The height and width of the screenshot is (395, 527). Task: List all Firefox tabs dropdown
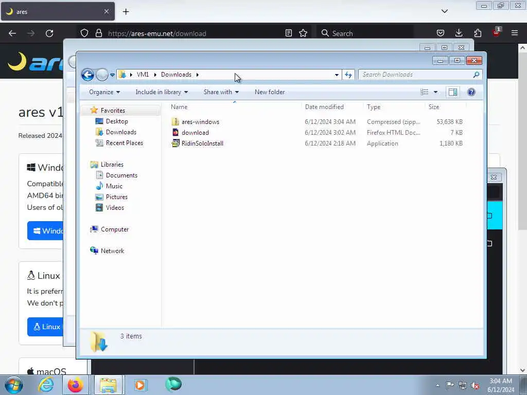click(x=444, y=11)
